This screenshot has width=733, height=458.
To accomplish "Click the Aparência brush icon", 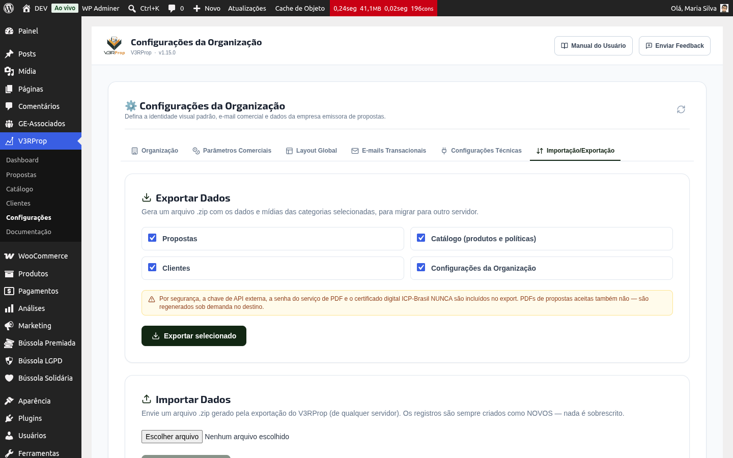I will pyautogui.click(x=9, y=401).
